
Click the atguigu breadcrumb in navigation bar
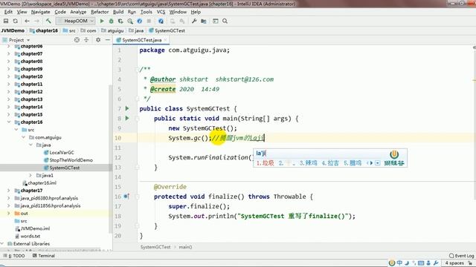(112, 30)
